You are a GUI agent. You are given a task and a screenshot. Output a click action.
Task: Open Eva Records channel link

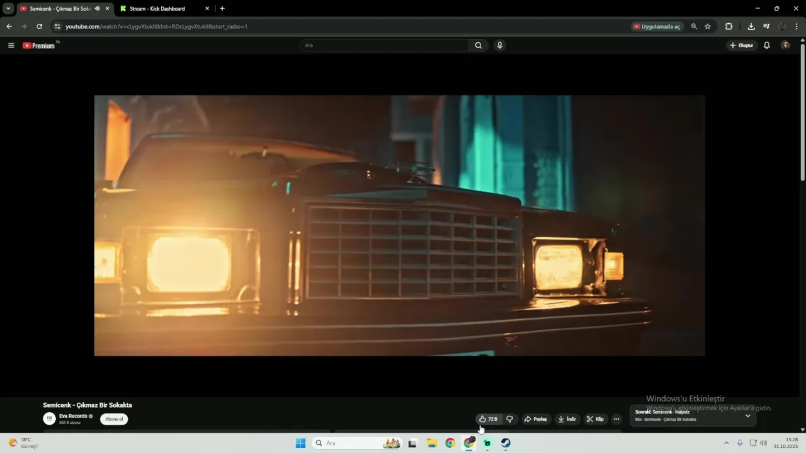pos(72,416)
